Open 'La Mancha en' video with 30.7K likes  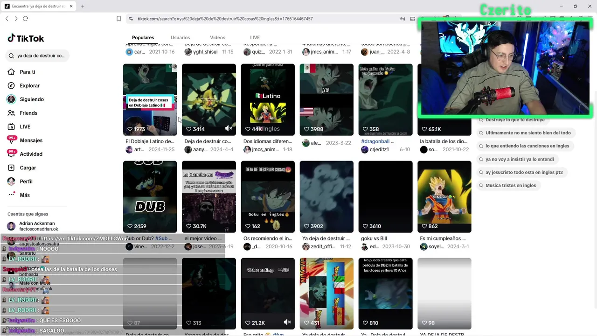(x=208, y=196)
